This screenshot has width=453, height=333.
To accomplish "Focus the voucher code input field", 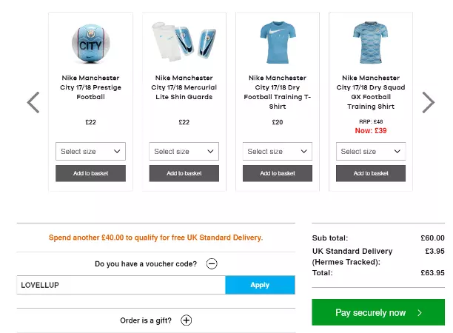I will click(x=121, y=285).
